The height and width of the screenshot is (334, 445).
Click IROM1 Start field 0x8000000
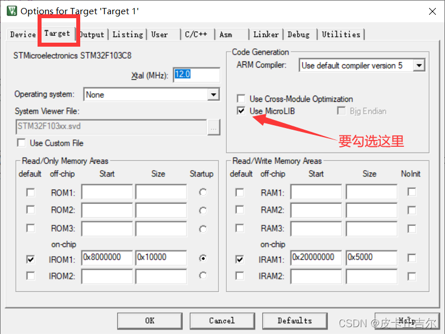coord(107,258)
